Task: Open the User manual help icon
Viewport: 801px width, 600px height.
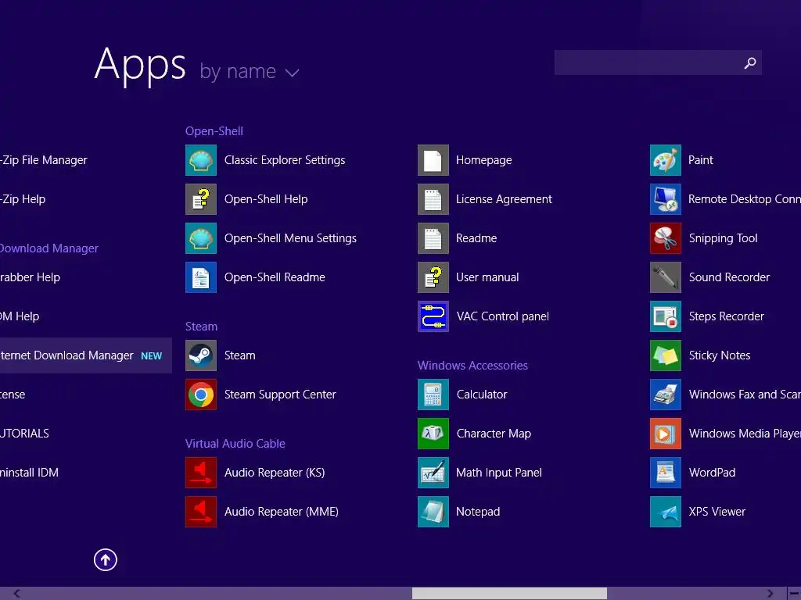Action: point(433,277)
